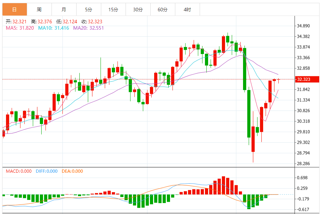Click the MA5: 31.820 indicator label
The width and height of the screenshot is (321, 214).
pos(20,28)
